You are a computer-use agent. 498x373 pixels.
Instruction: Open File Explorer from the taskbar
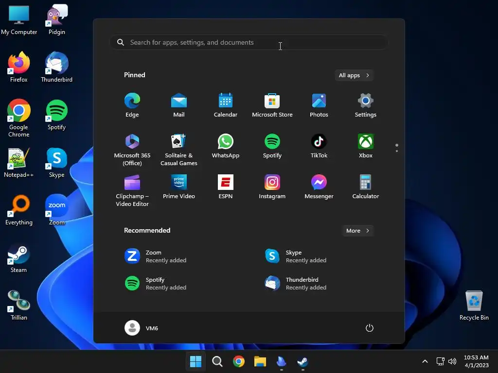point(260,361)
